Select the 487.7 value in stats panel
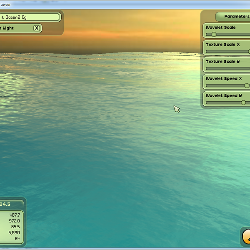Screen dimensions: 250x250 15,215
